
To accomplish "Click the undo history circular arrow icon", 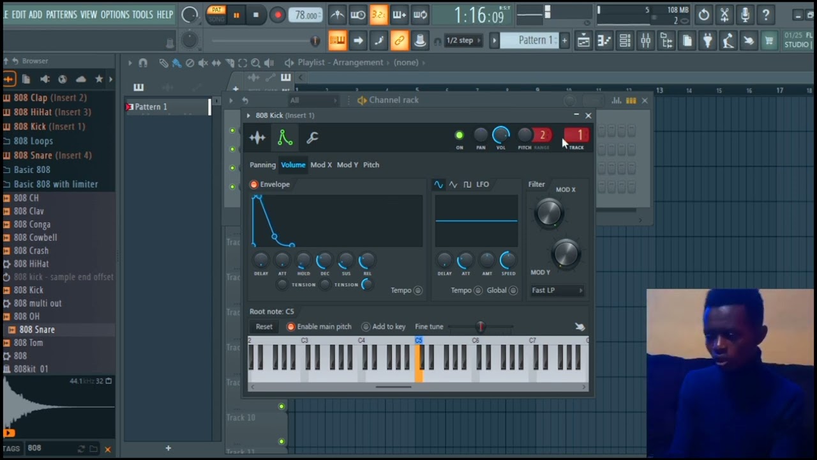I will (703, 15).
